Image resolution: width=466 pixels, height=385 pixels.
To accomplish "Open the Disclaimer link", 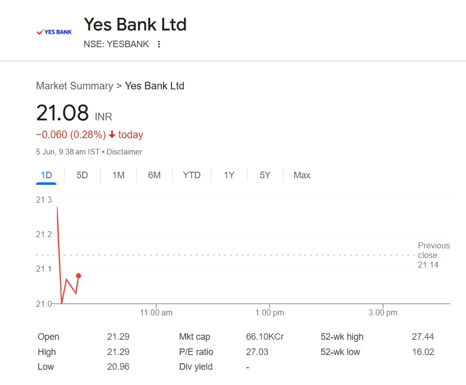I will tap(125, 152).
